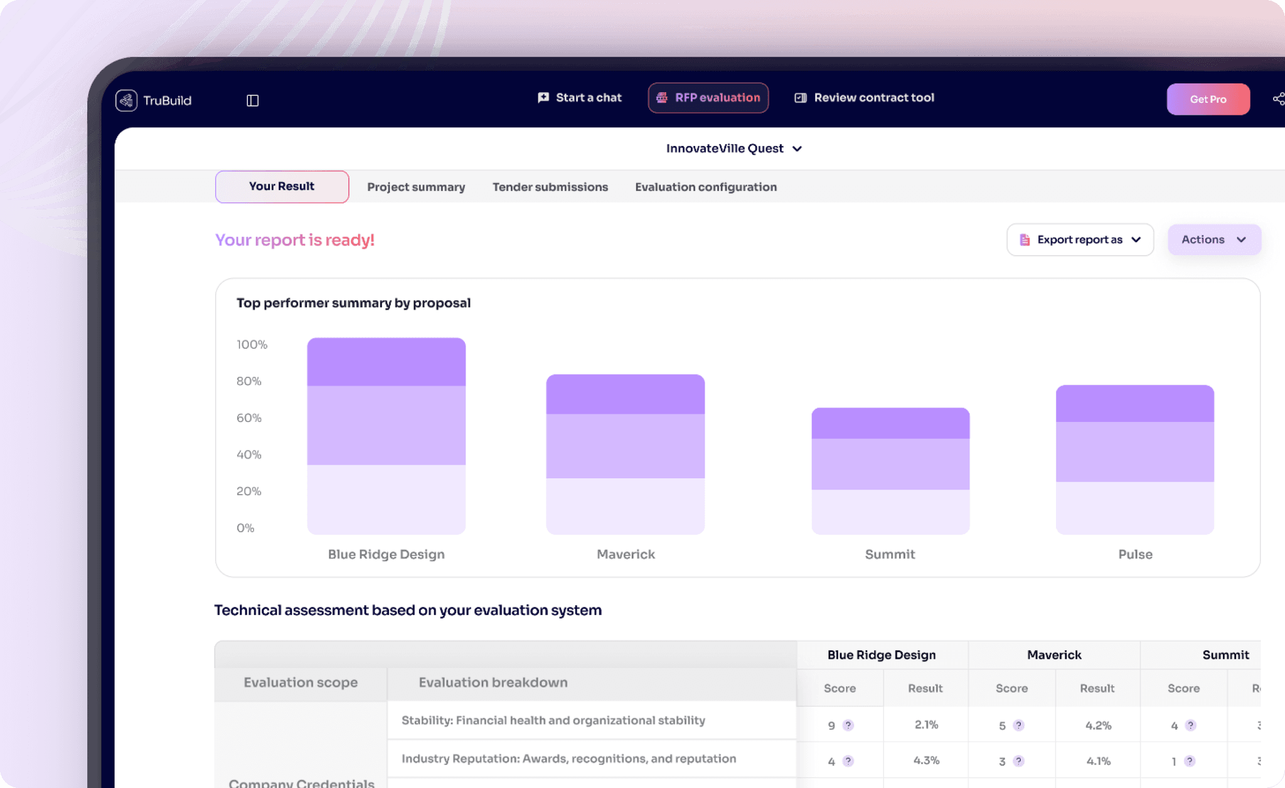This screenshot has width=1285, height=788.
Task: Click help icon beside Blue Ridge score 9
Action: coord(848,725)
